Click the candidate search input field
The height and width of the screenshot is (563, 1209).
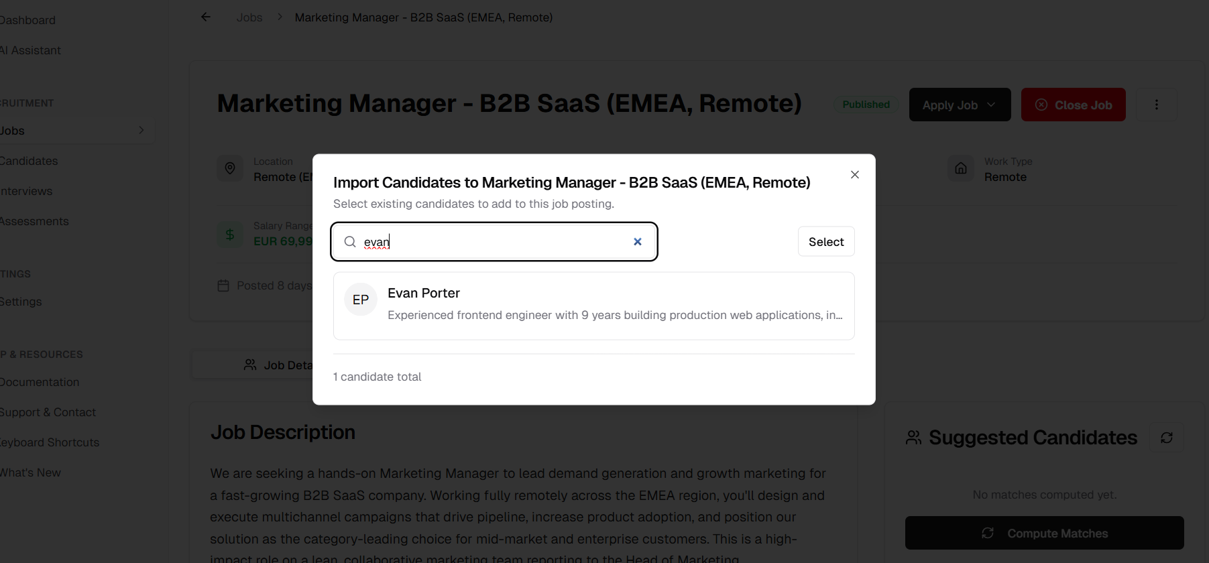point(496,242)
